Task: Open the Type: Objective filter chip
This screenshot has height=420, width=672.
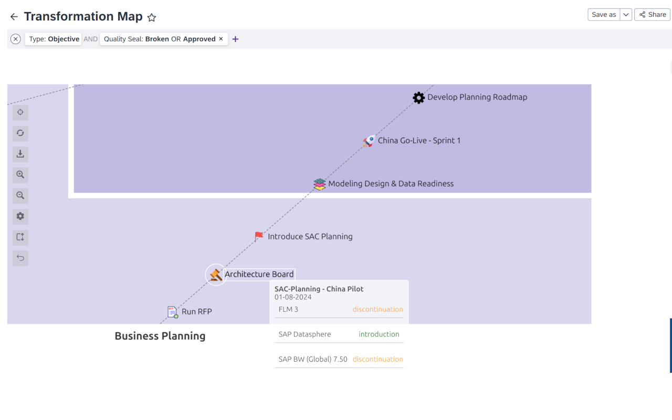Action: tap(54, 39)
